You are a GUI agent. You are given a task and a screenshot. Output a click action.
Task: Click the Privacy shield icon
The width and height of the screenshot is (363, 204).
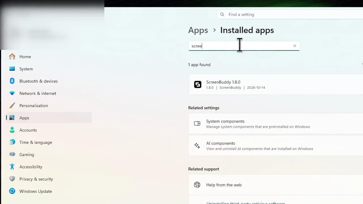pyautogui.click(x=12, y=179)
